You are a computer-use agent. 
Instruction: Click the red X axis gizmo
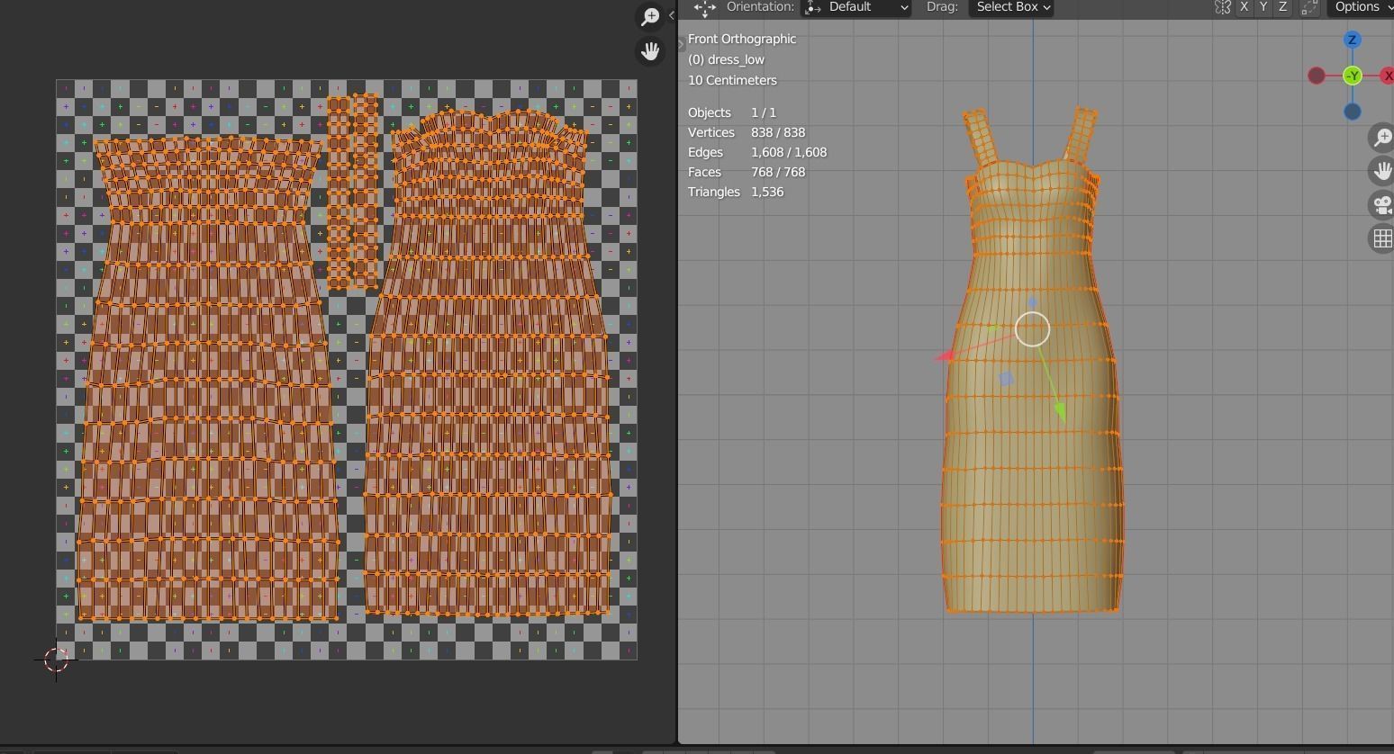coord(1387,76)
